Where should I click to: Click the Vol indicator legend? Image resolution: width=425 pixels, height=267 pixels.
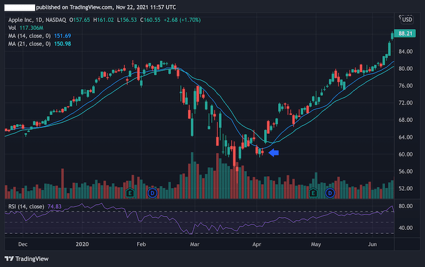pyautogui.click(x=27, y=28)
